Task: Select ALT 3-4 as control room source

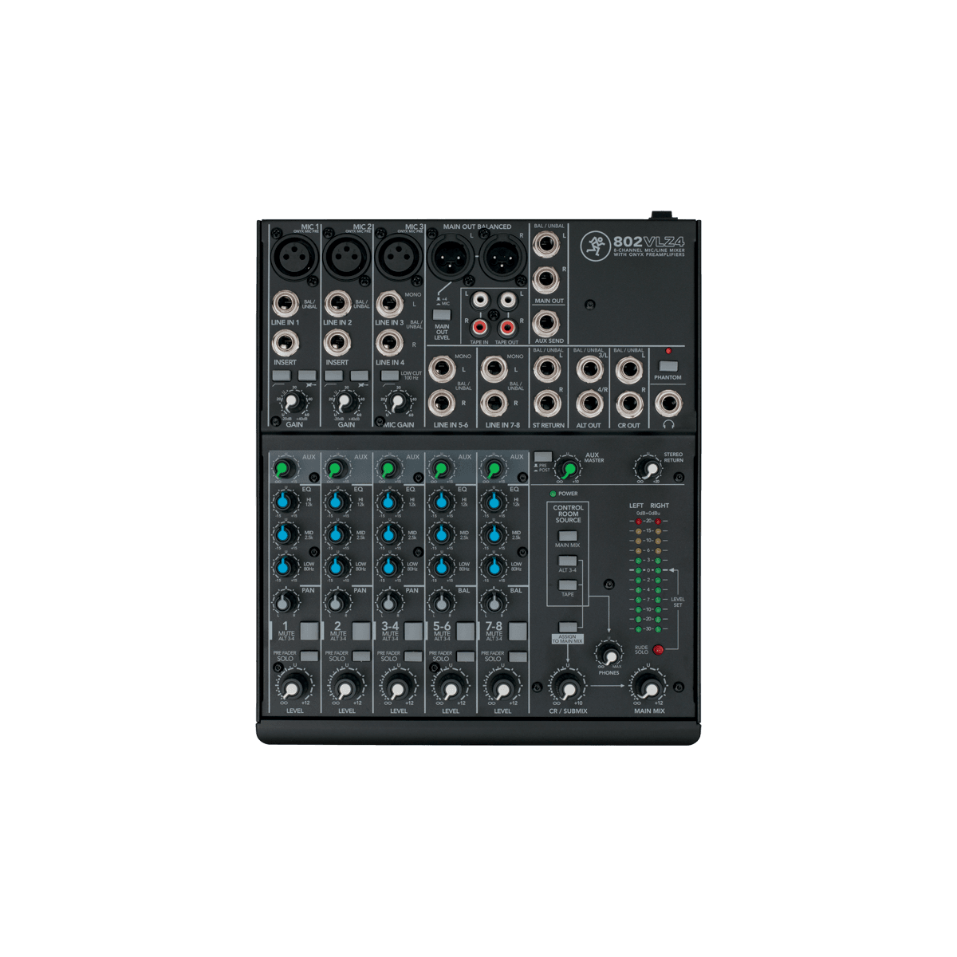Action: point(567,561)
